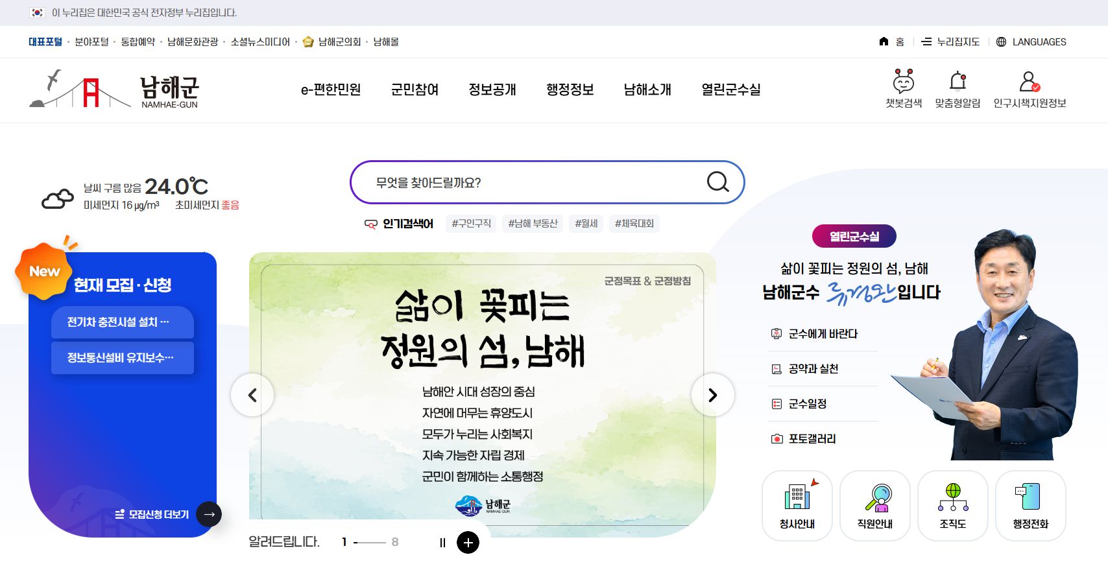Click the weather cloud icon

[58, 198]
